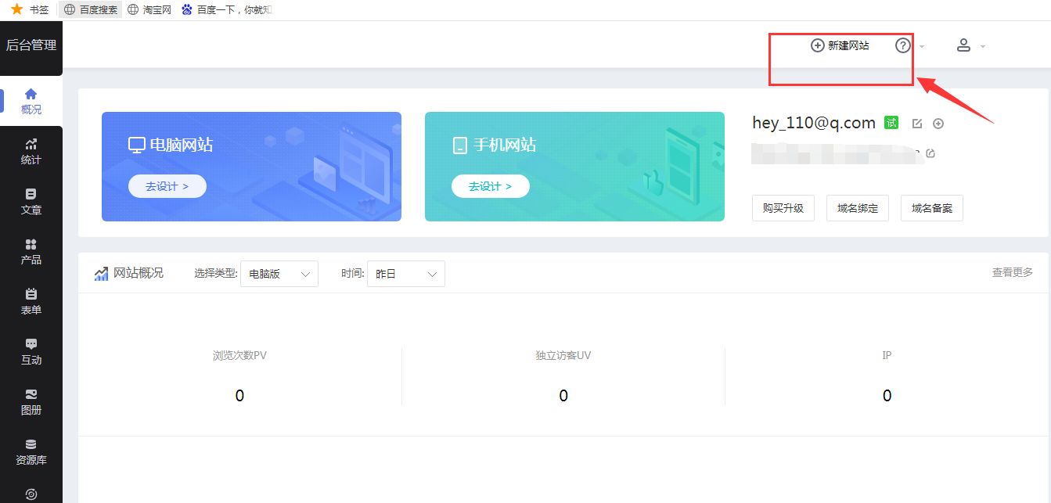Open the 淘宝网 bookmark in bookmarks bar

pyautogui.click(x=149, y=9)
